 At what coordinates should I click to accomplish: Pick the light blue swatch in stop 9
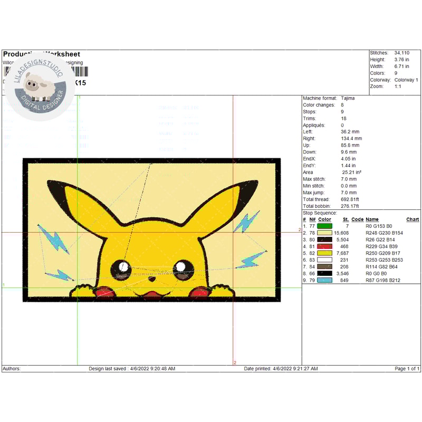click(324, 280)
